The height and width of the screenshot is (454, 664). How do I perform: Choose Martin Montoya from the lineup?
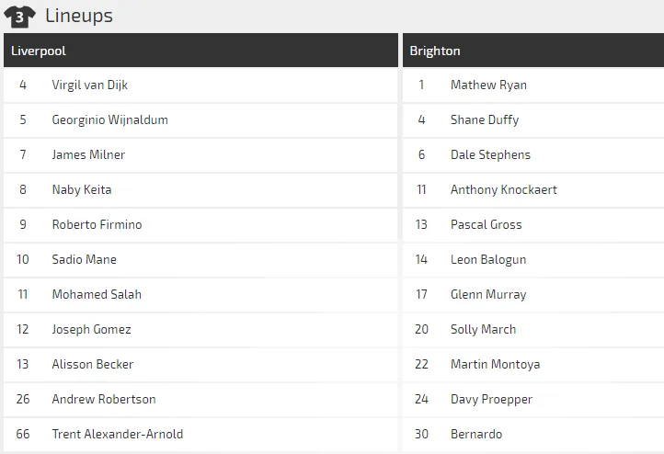[x=495, y=364]
